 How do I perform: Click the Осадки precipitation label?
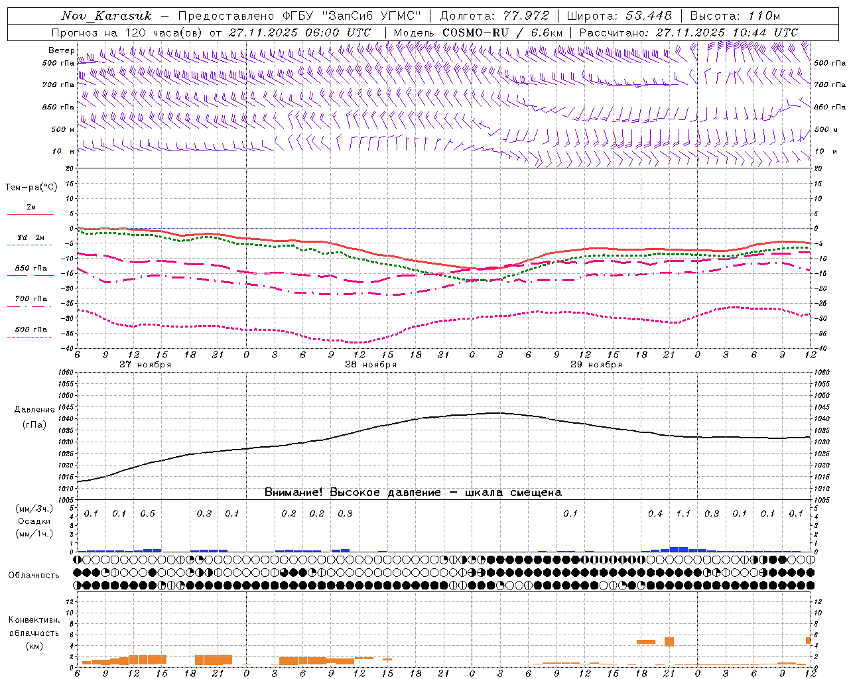(34, 521)
